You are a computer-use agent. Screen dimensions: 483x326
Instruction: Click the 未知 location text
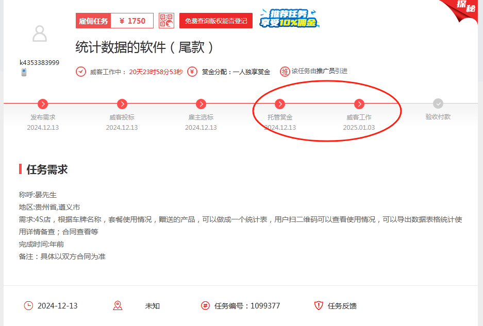[x=153, y=306]
